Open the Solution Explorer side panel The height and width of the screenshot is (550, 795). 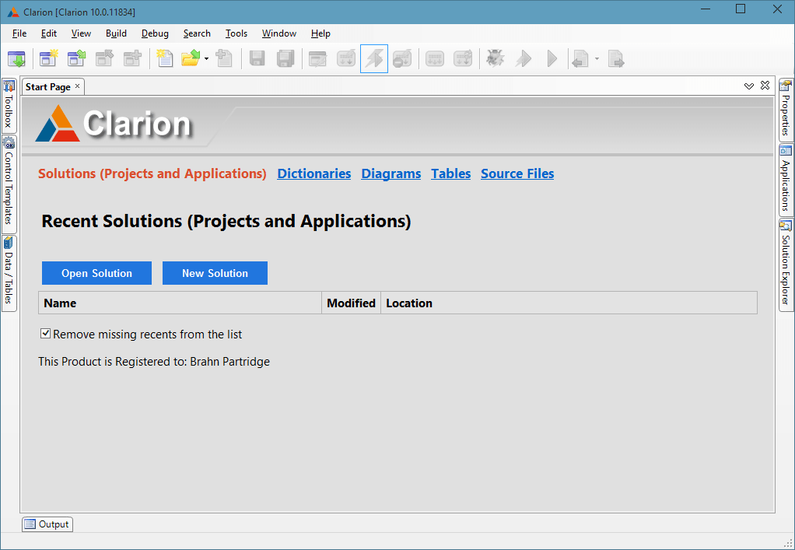pyautogui.click(x=786, y=264)
